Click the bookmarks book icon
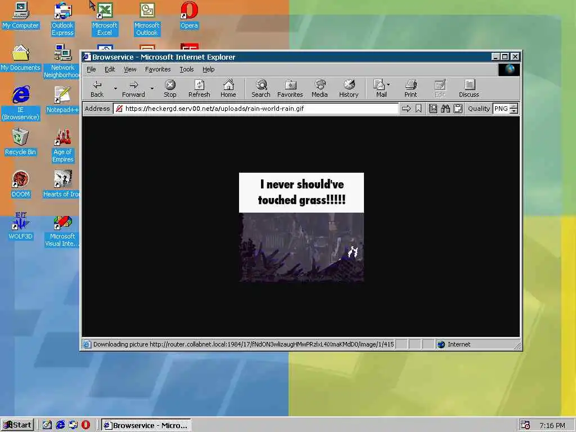Viewport: 576px width, 432px height. [x=433, y=109]
